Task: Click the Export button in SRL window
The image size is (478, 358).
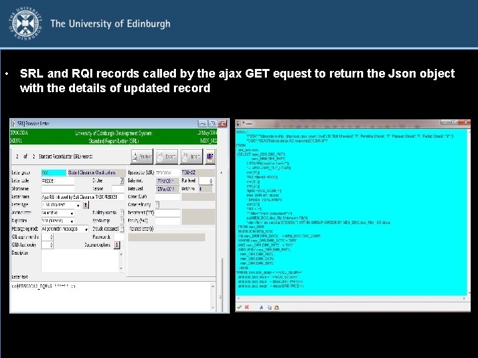Action: point(167,156)
